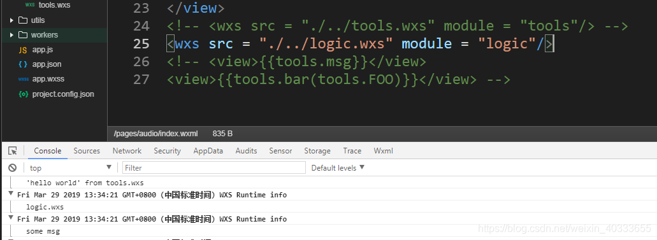The height and width of the screenshot is (240, 657).
Task: Open the tools.wxs file
Action: pos(54,6)
